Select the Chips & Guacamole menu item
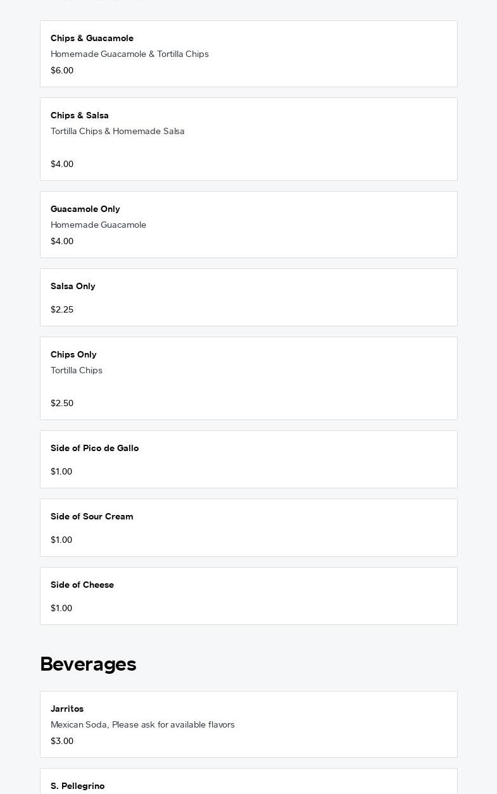 (x=248, y=54)
